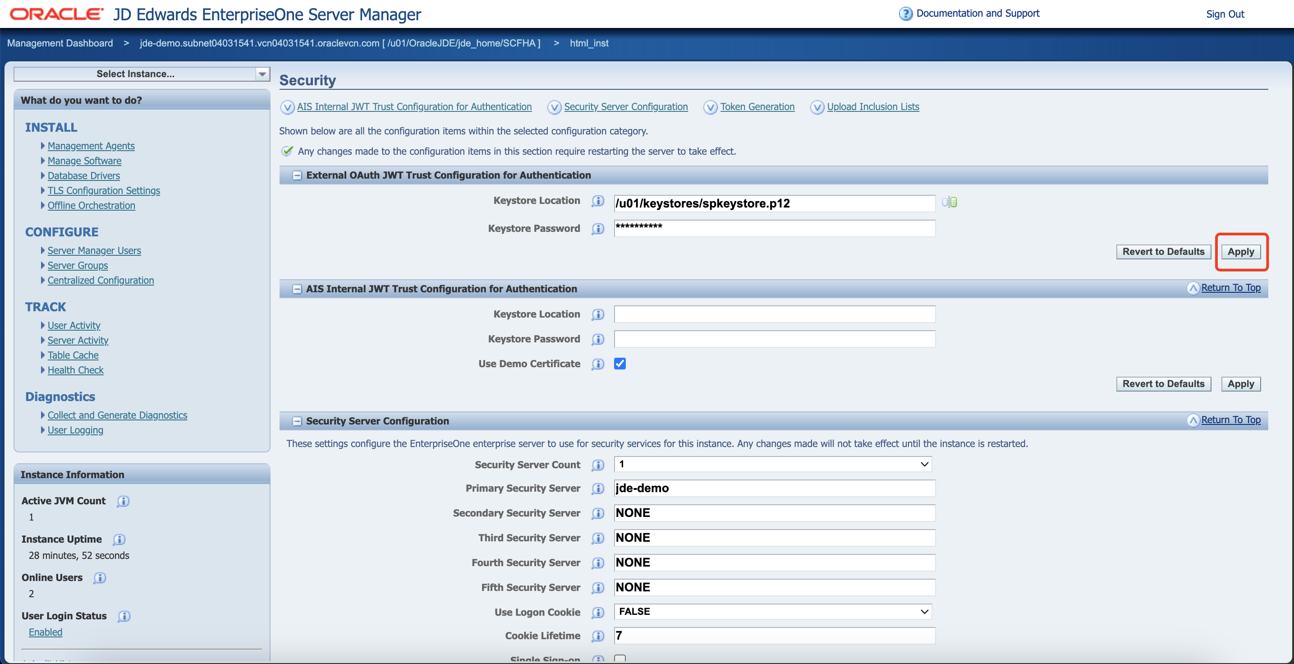This screenshot has height=664, width=1294.
Task: Open the Use Logon Cookie dropdown
Action: pyautogui.click(x=773, y=611)
